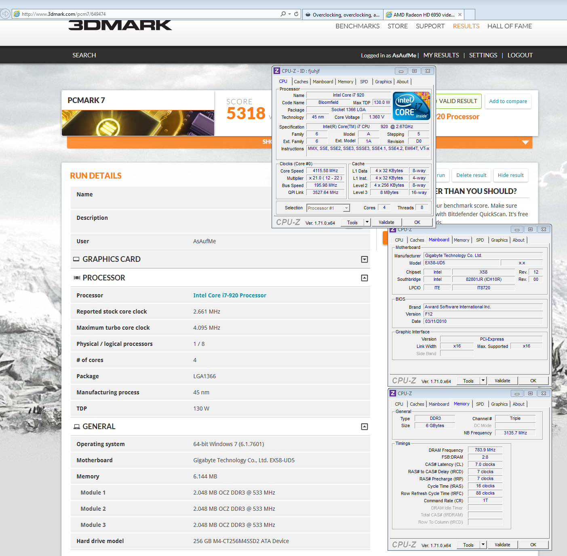
Task: Open the Processor #1 selection combo box
Action: [328, 208]
